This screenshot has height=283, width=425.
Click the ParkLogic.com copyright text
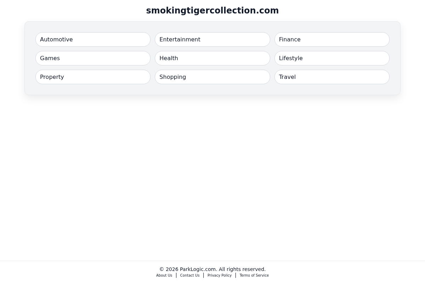pos(212,269)
